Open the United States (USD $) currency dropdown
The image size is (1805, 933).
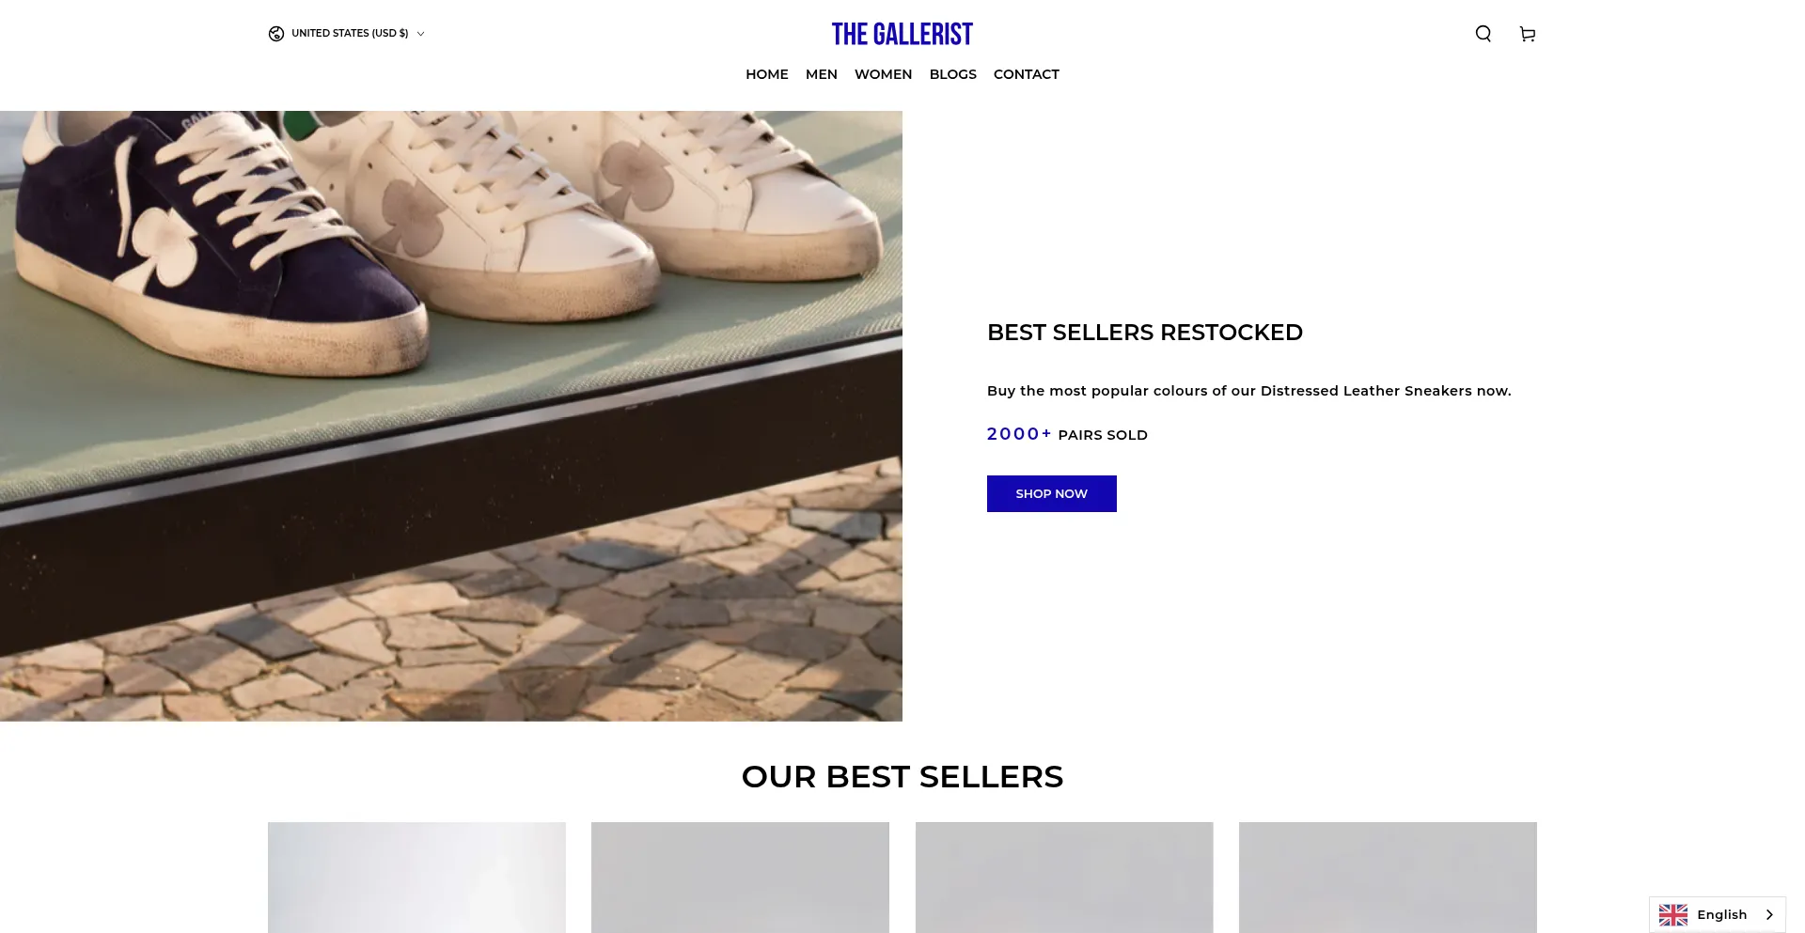[x=347, y=34]
